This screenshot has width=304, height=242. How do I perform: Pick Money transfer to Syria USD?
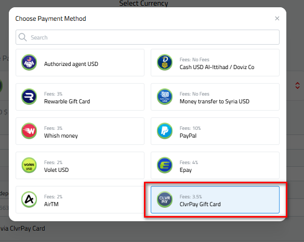coord(215,97)
